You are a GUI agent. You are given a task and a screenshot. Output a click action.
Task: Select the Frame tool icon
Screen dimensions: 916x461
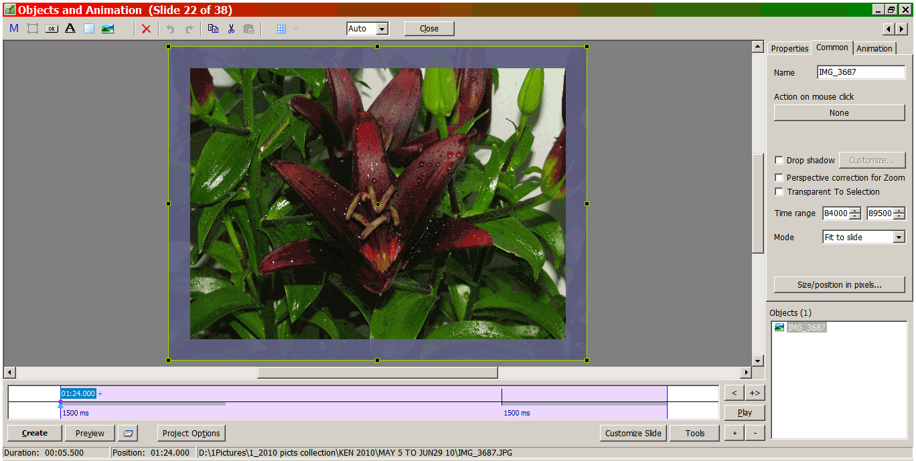33,29
